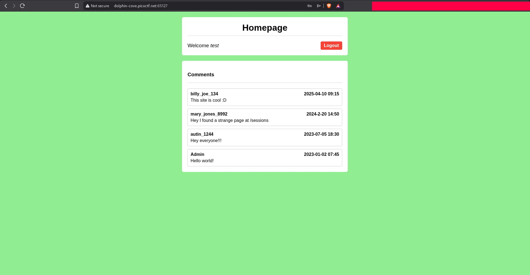Viewport: 530px width, 275px height.
Task: Click the mary_jones_8992 username
Action: coord(209,114)
